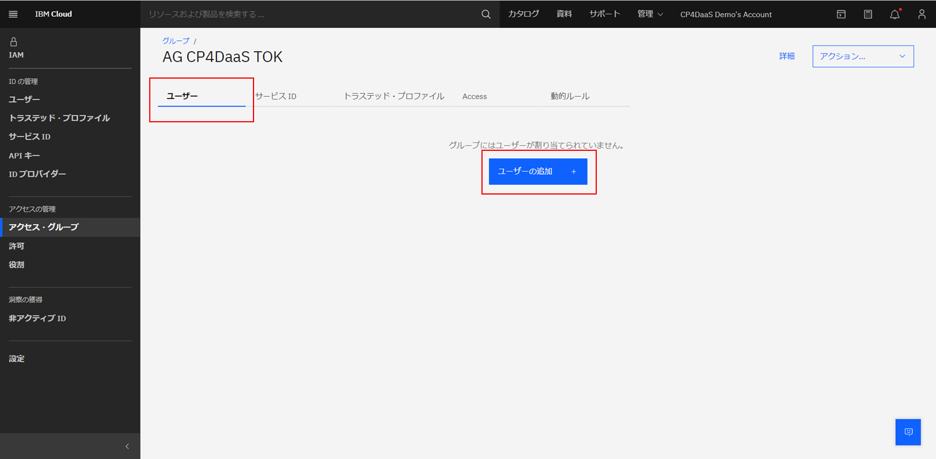Screen dimensions: 936x459
Task: Click the ユーザーの追加 button
Action: pos(538,171)
